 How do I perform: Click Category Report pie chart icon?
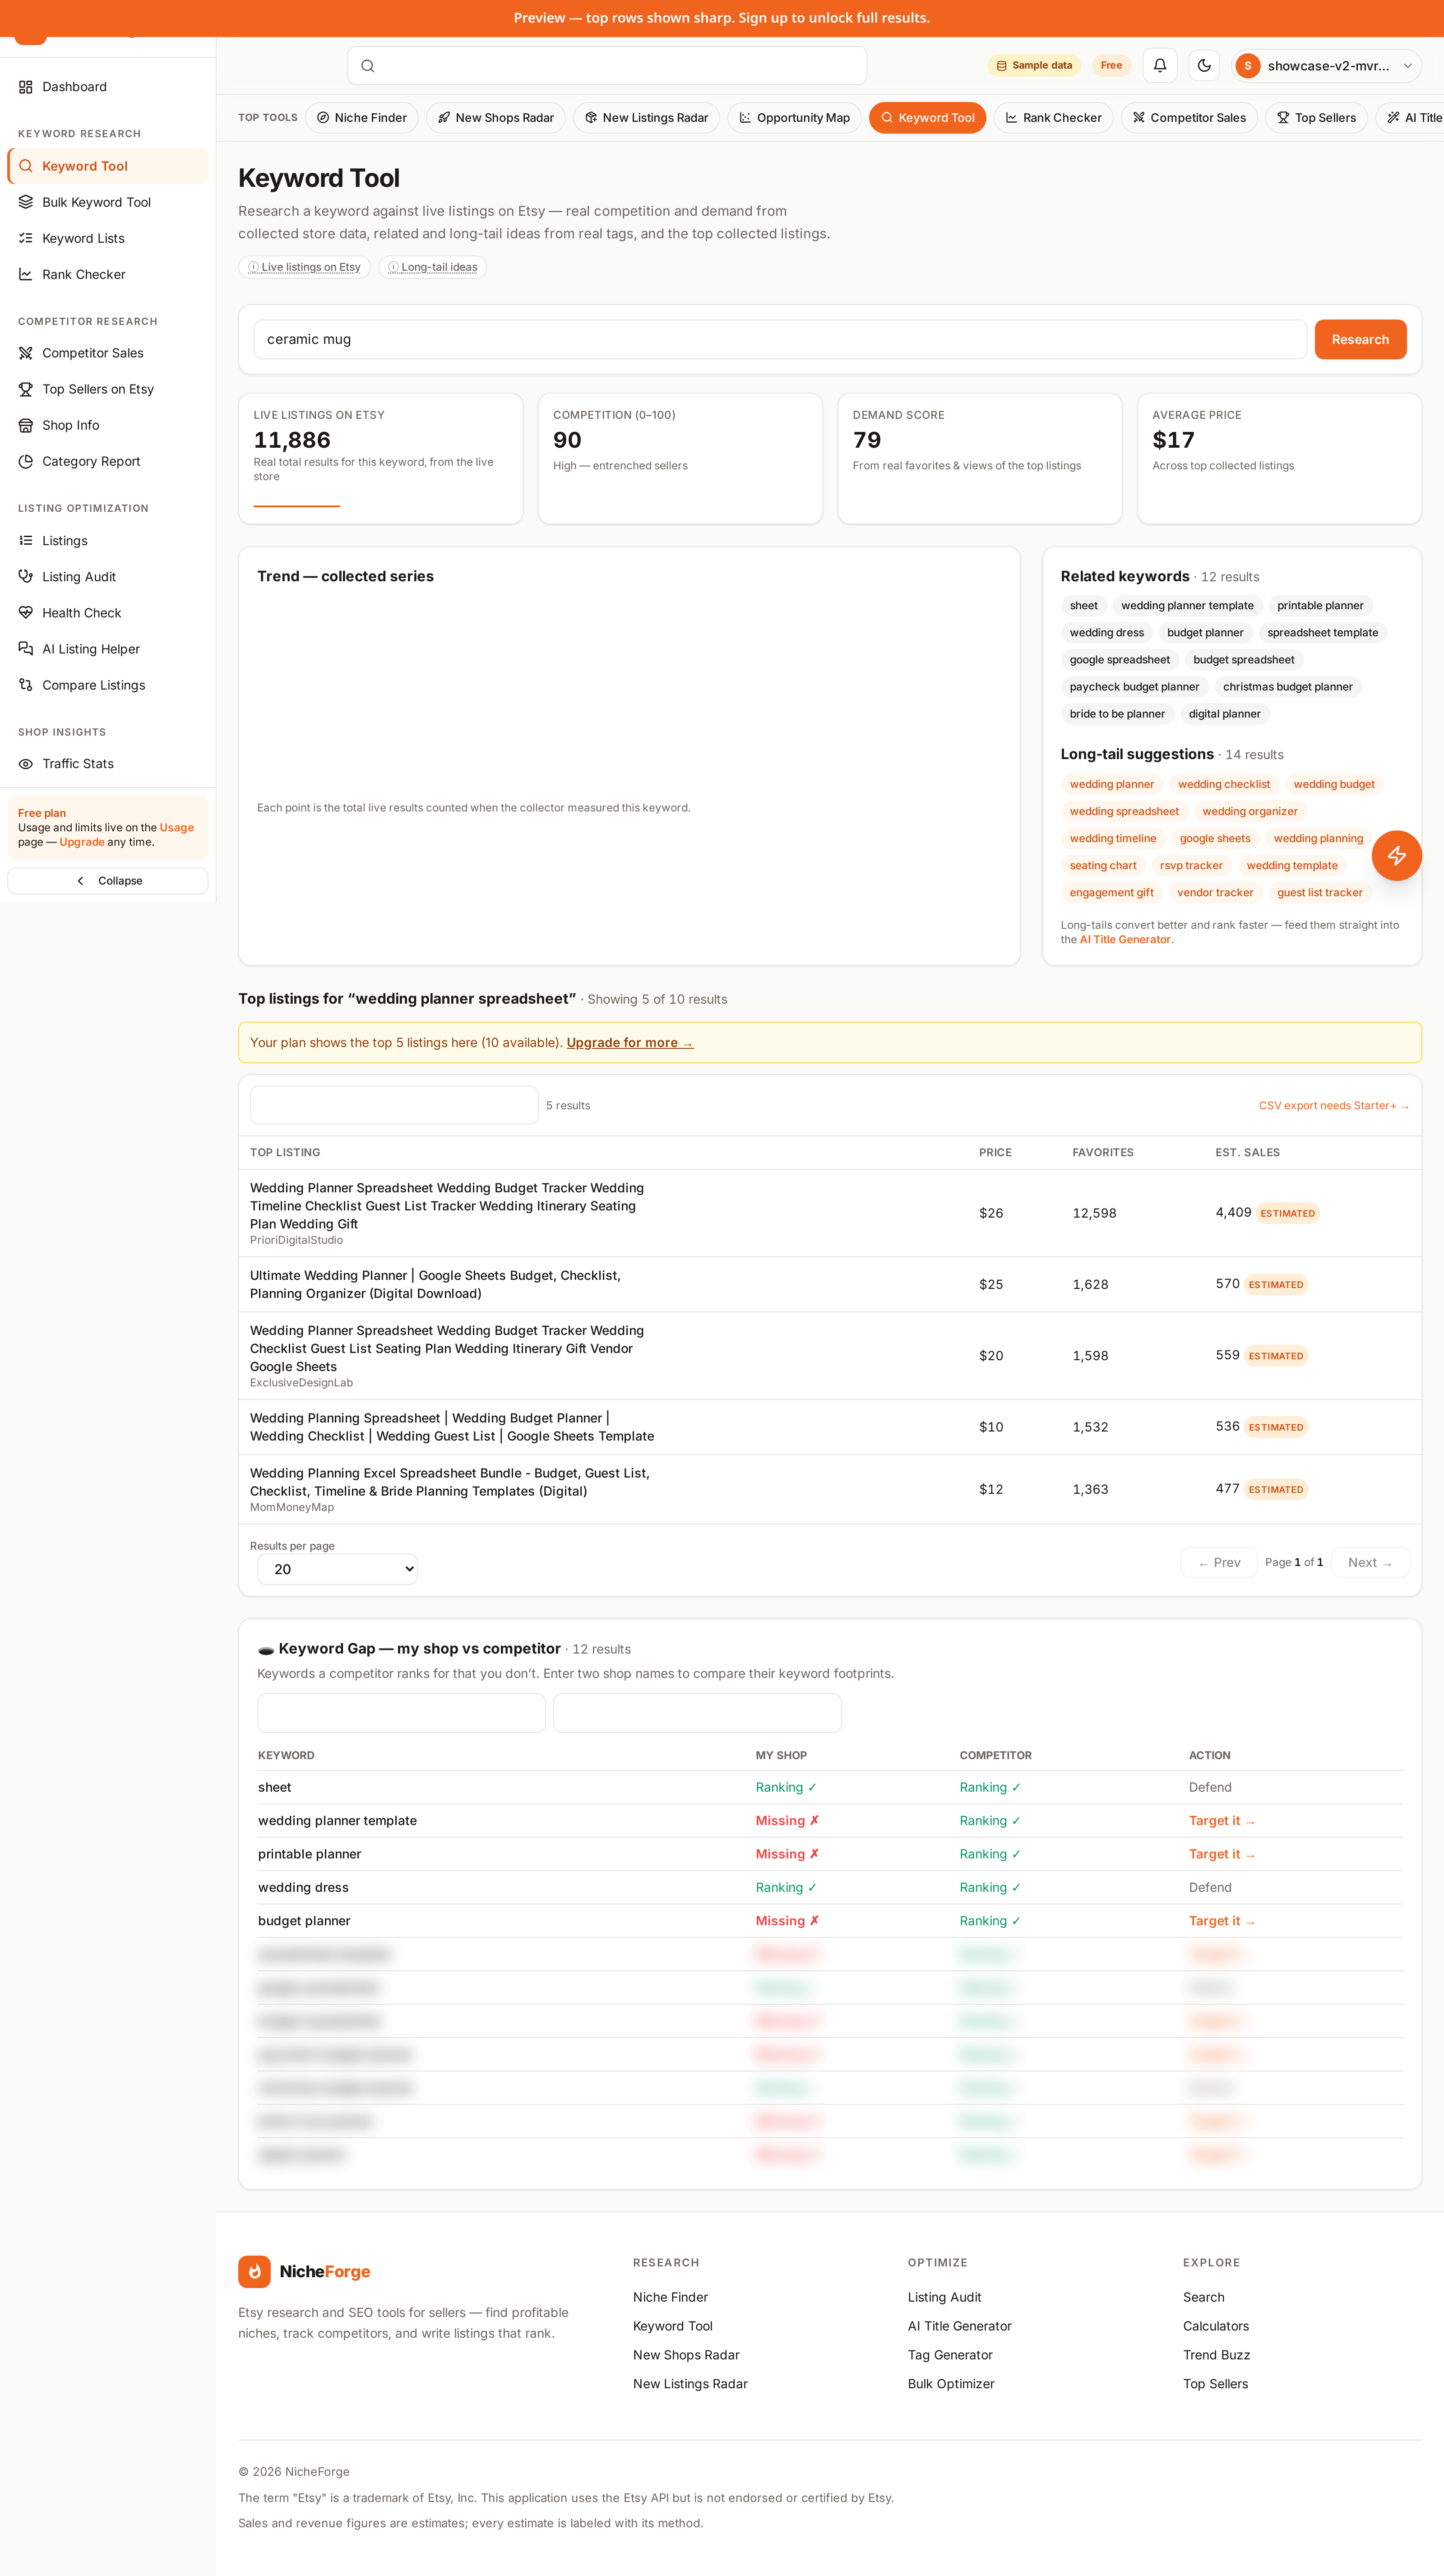(x=26, y=461)
